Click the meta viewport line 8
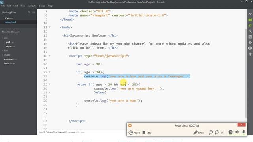This screenshot has width=253, height=142. (x=118, y=15)
